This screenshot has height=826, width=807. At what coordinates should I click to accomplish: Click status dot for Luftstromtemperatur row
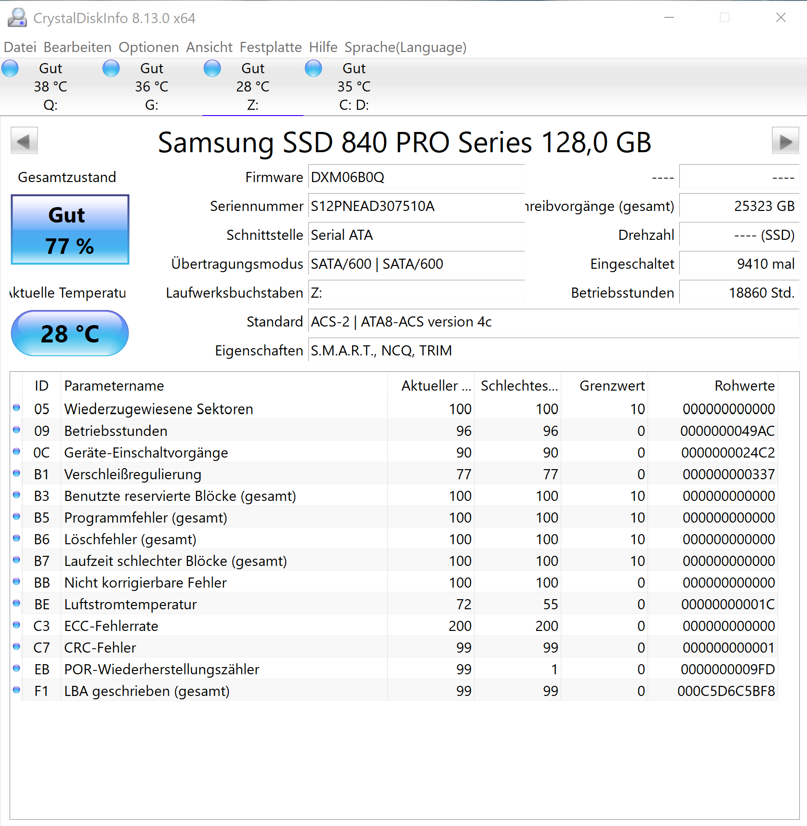[x=16, y=603]
